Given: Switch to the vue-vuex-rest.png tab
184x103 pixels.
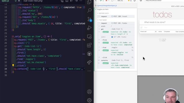Looking at the screenshot, I should point(33,1).
